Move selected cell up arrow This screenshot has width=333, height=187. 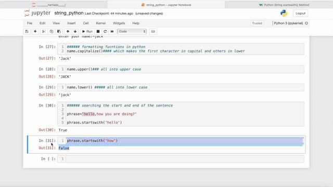pyautogui.click(x=68, y=31)
